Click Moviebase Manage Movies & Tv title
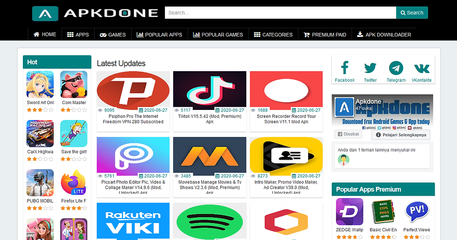The height and width of the screenshot is (240, 457). 210,187
